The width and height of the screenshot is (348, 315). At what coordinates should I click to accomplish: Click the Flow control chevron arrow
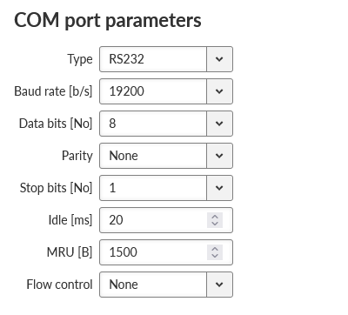pyautogui.click(x=219, y=285)
